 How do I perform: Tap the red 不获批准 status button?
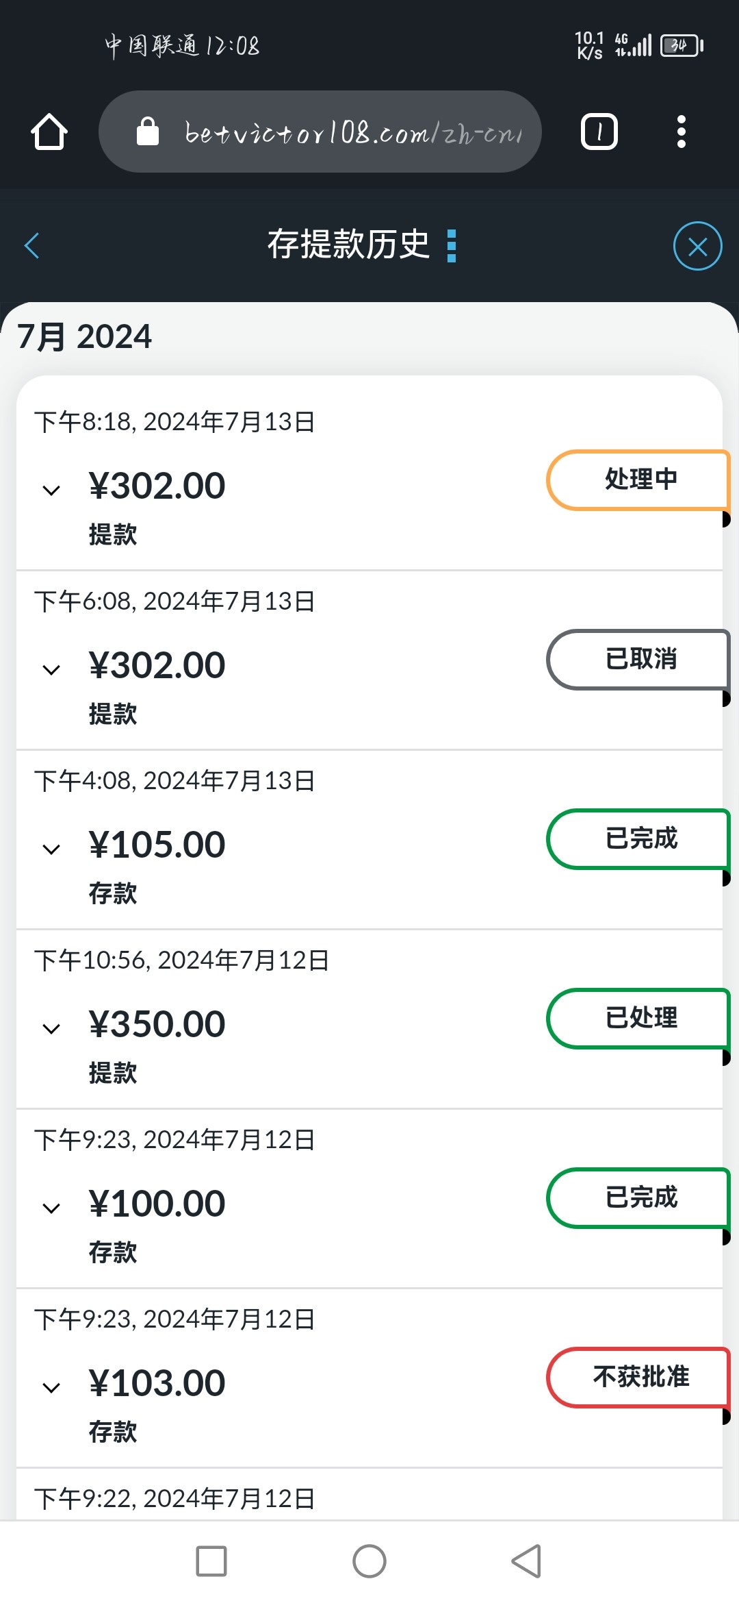(640, 1377)
